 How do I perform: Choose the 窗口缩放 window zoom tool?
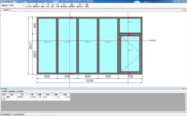[x=64, y=5]
